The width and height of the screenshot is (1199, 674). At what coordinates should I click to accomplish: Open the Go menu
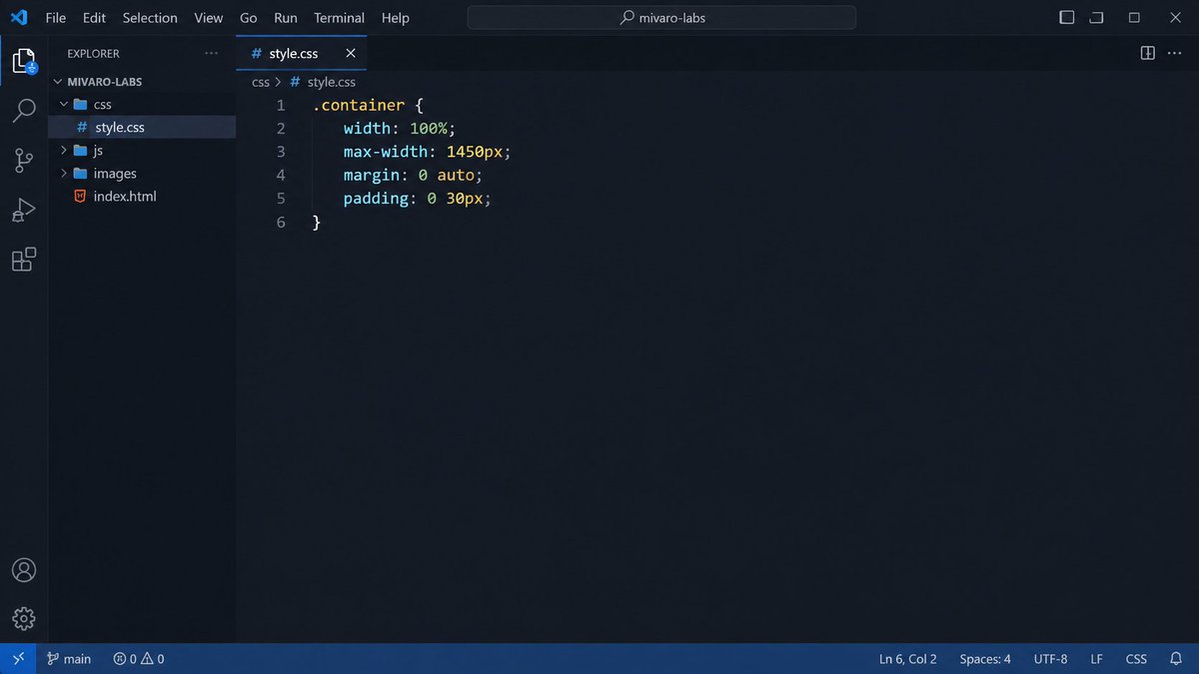[249, 18]
